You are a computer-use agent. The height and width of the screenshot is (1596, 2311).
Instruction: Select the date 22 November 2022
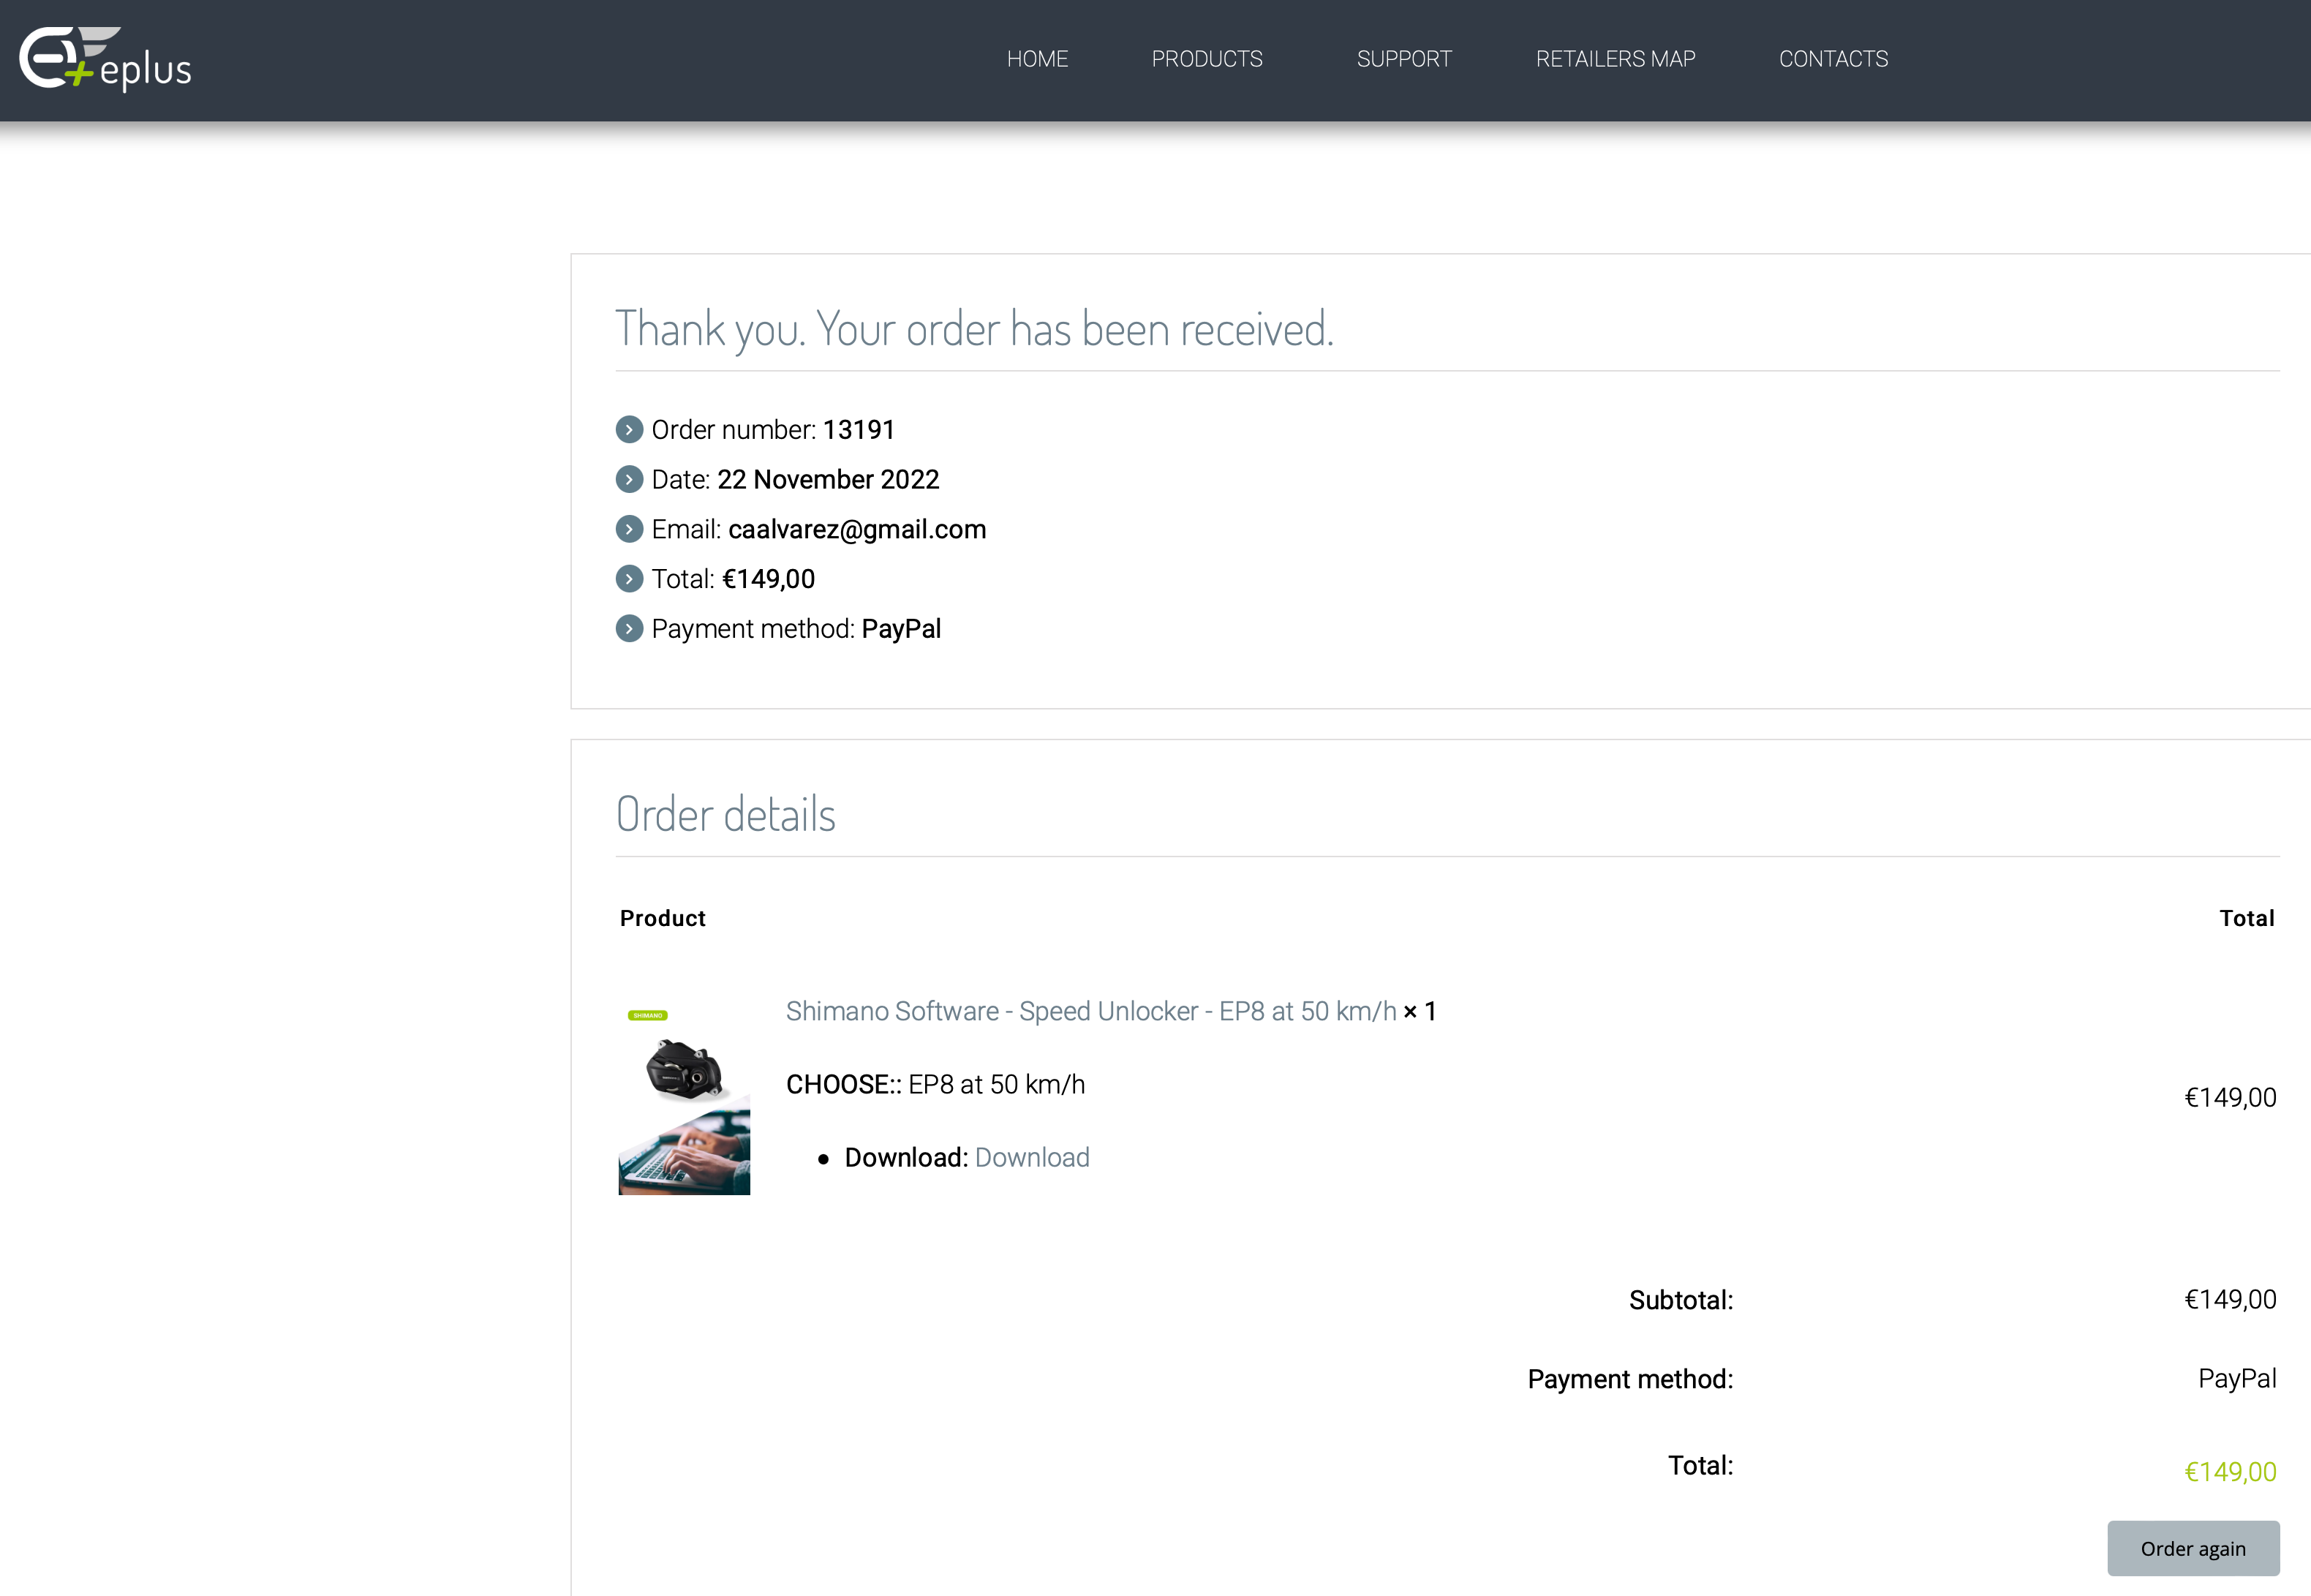click(x=828, y=480)
